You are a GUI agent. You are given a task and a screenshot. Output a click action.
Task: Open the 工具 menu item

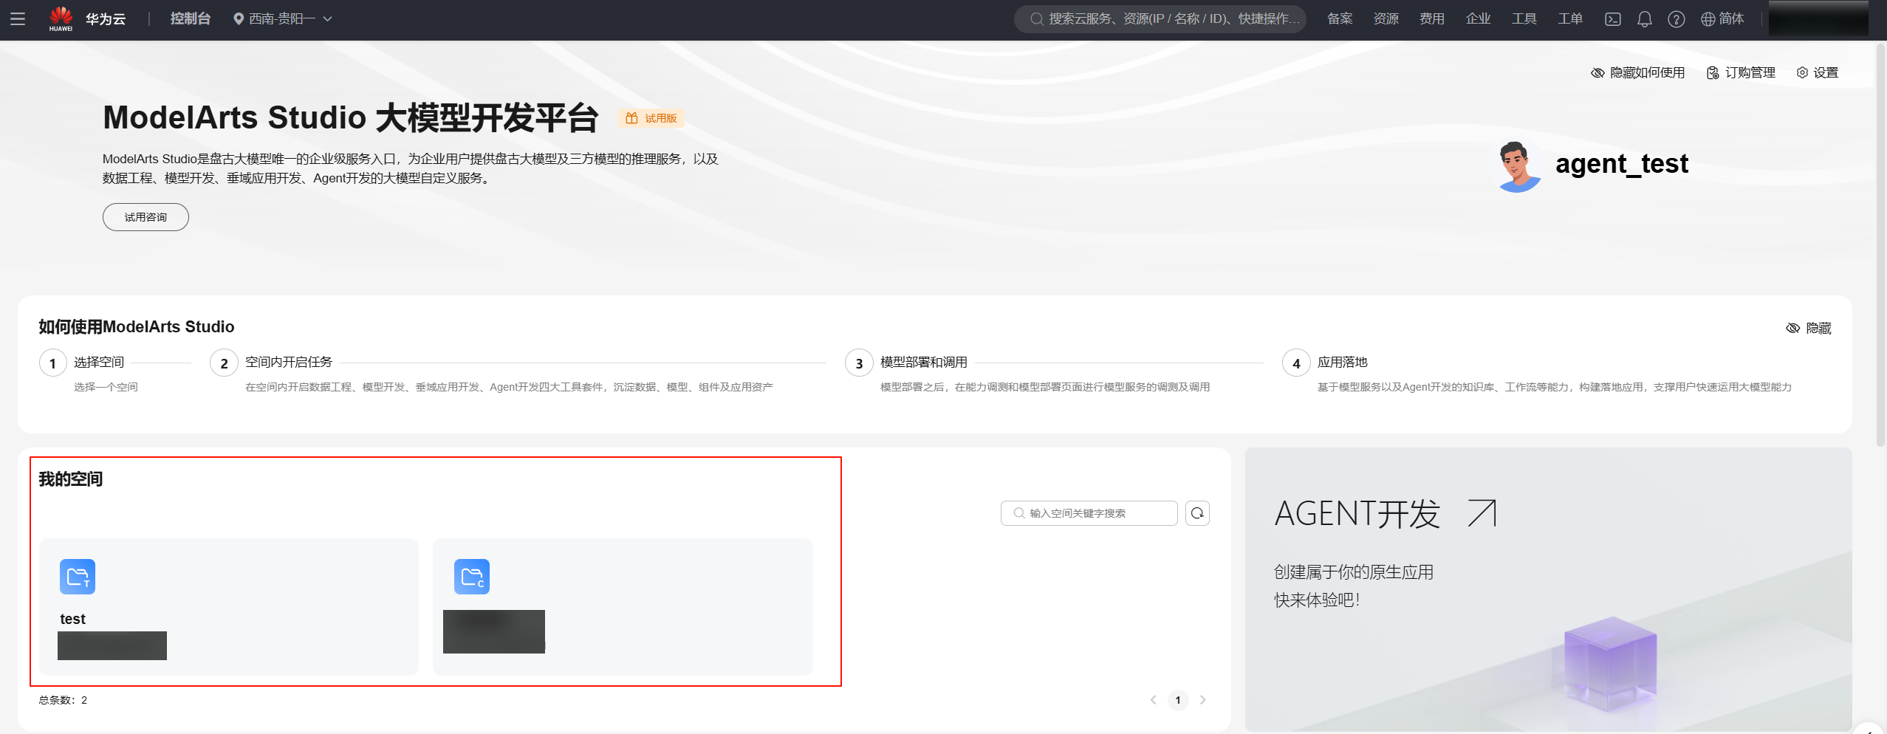click(1524, 19)
